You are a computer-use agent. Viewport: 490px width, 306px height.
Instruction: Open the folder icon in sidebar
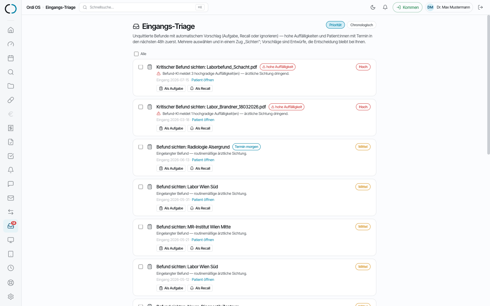click(11, 86)
